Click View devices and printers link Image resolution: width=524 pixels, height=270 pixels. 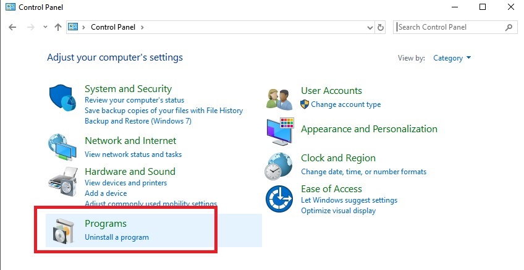125,183
